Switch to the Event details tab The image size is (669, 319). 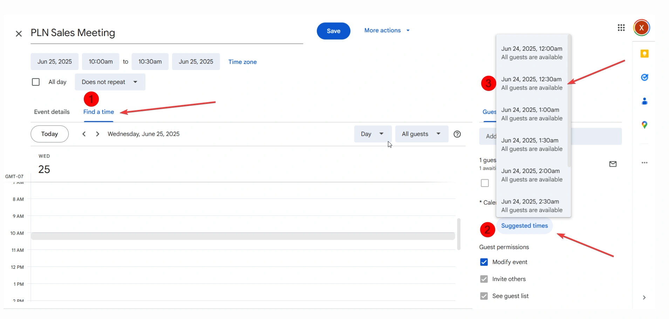pos(52,112)
